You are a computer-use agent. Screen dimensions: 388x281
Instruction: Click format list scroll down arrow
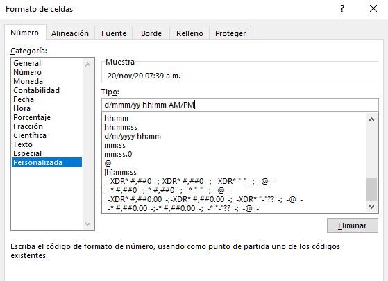[371, 207]
